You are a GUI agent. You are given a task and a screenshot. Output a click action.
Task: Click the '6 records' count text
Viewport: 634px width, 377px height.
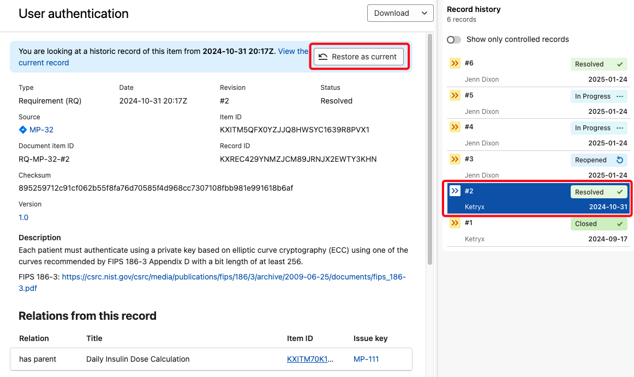(x=462, y=20)
